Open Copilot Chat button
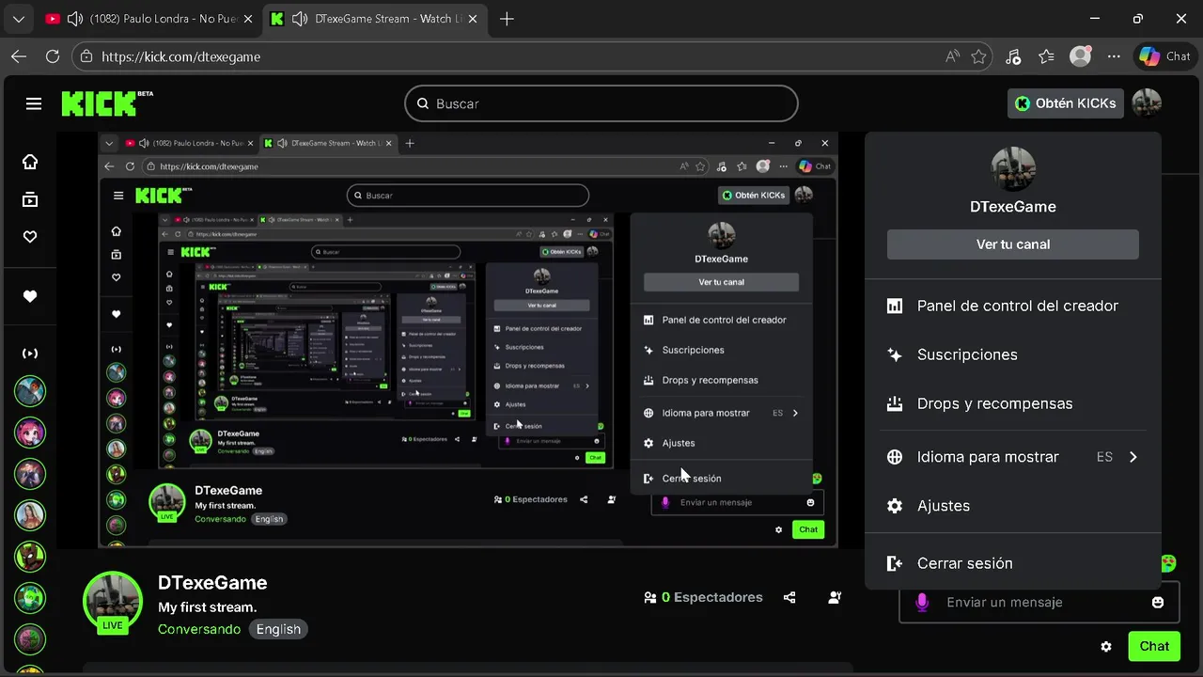The image size is (1203, 677). click(1164, 56)
